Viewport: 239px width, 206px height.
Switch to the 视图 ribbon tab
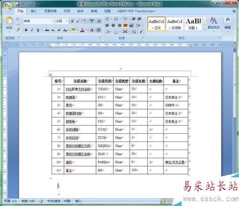click(108, 11)
